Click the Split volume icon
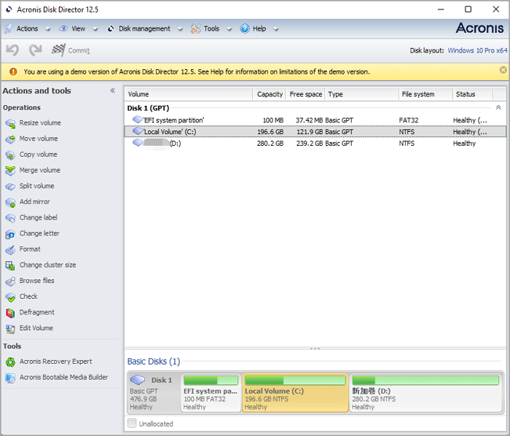 (10, 187)
